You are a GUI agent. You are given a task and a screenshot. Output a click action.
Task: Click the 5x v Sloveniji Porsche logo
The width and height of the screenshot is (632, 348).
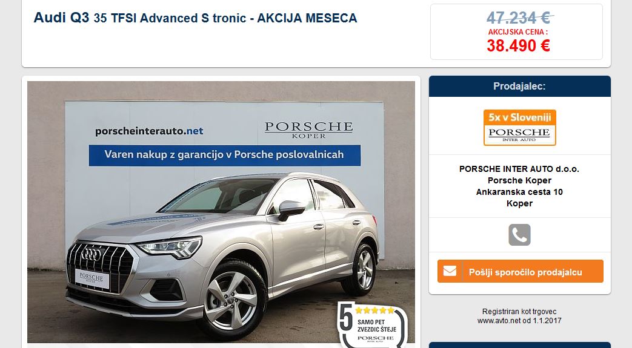[x=519, y=128]
